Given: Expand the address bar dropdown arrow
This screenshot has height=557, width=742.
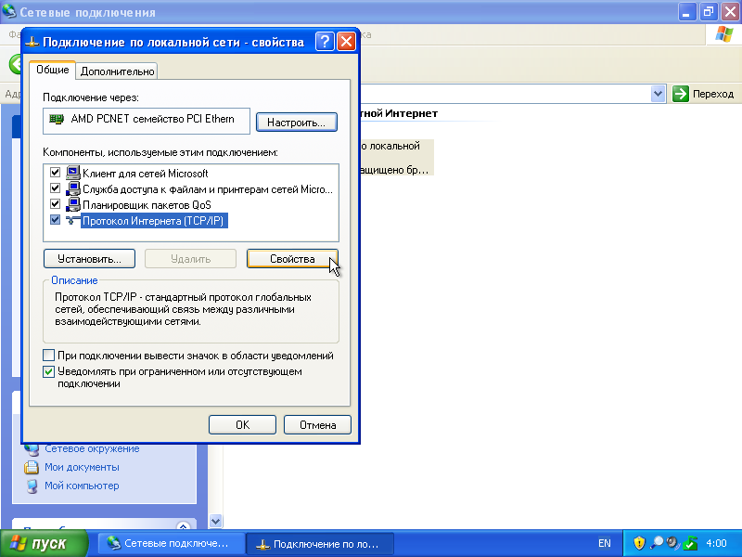Looking at the screenshot, I should tap(658, 94).
